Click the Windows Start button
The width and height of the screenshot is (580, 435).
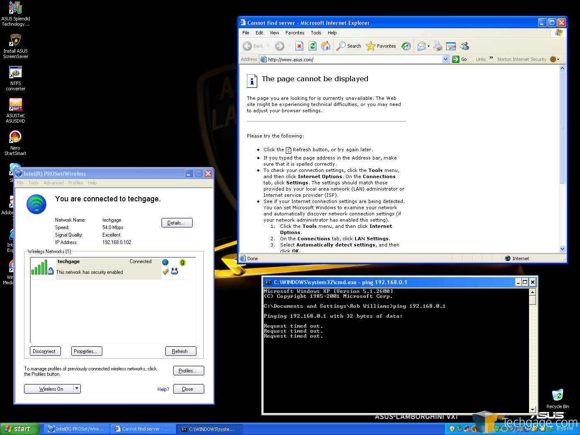point(19,429)
